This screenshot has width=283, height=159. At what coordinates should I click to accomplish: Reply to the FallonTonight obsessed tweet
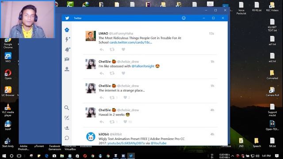coord(102,73)
